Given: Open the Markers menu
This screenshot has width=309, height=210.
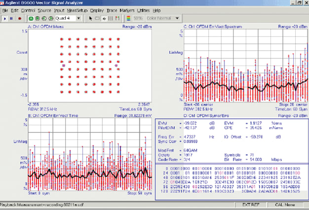Looking at the screenshot, I should [x=127, y=10].
